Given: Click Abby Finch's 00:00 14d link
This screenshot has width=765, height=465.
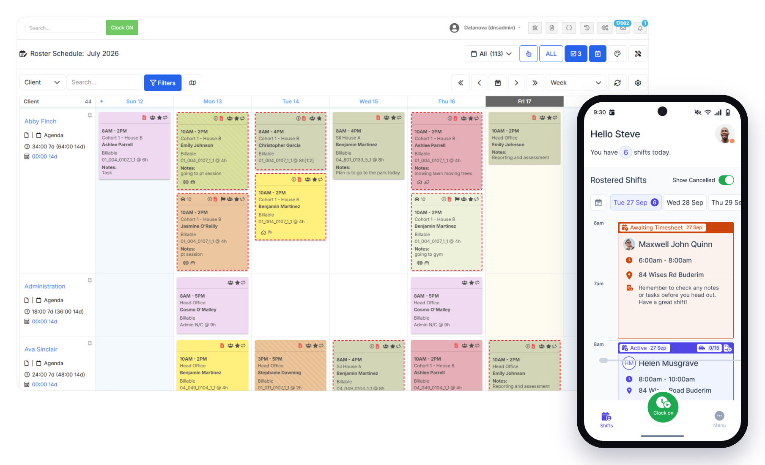Looking at the screenshot, I should (44, 156).
